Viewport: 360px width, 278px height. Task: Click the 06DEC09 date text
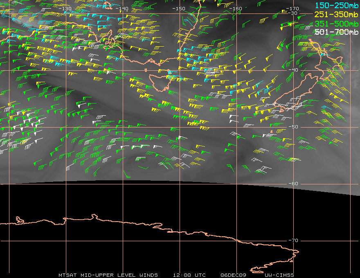click(x=232, y=275)
